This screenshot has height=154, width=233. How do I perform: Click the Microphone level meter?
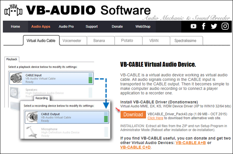point(106,132)
